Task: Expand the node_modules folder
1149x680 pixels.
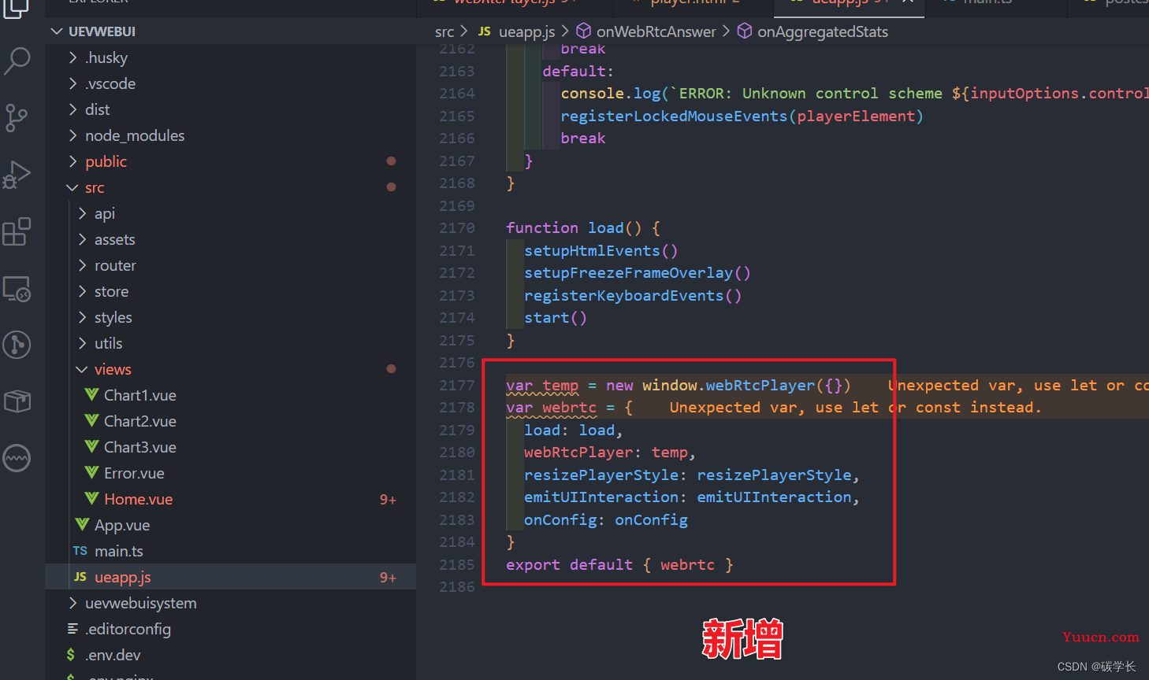Action: 73,135
